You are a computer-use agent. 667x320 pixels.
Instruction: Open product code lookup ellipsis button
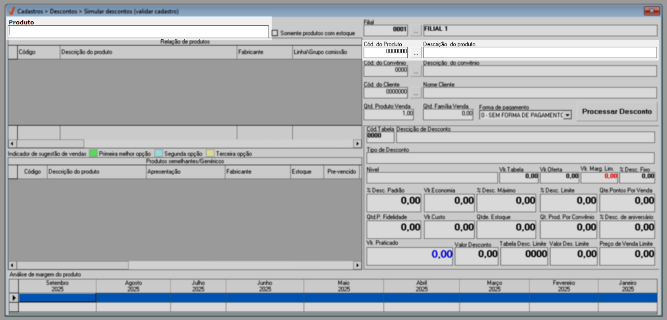[415, 53]
